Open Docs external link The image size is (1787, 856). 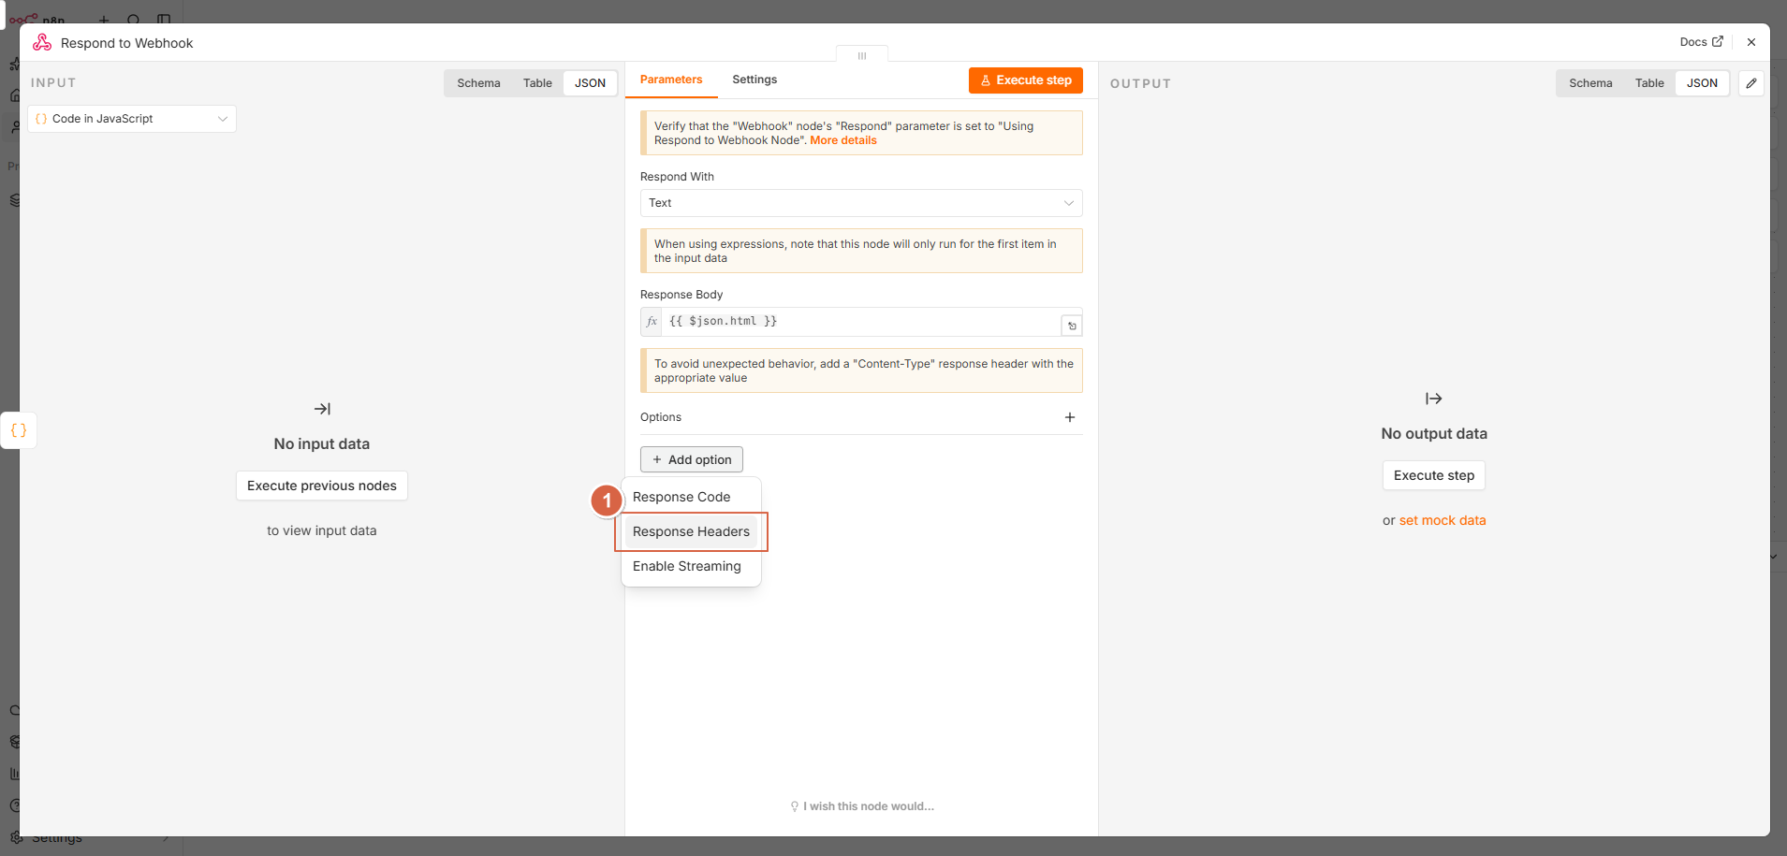pyautogui.click(x=1701, y=42)
